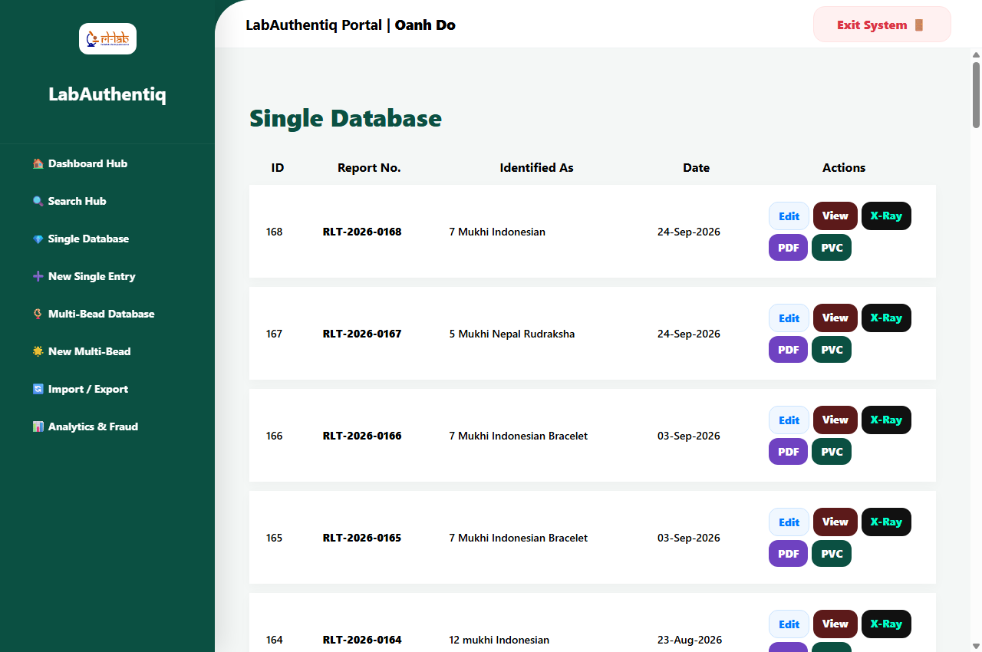Click the chart icon beside Analytics & Fraud

tap(38, 426)
